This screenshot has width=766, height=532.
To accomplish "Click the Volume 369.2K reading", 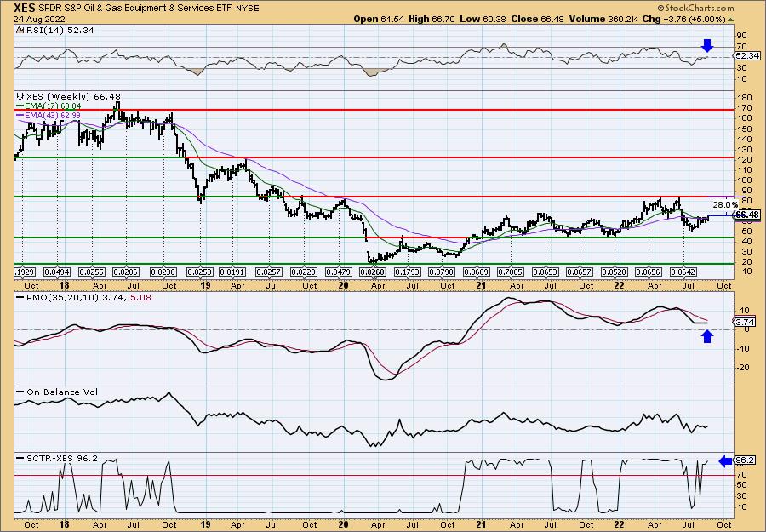I will click(603, 19).
